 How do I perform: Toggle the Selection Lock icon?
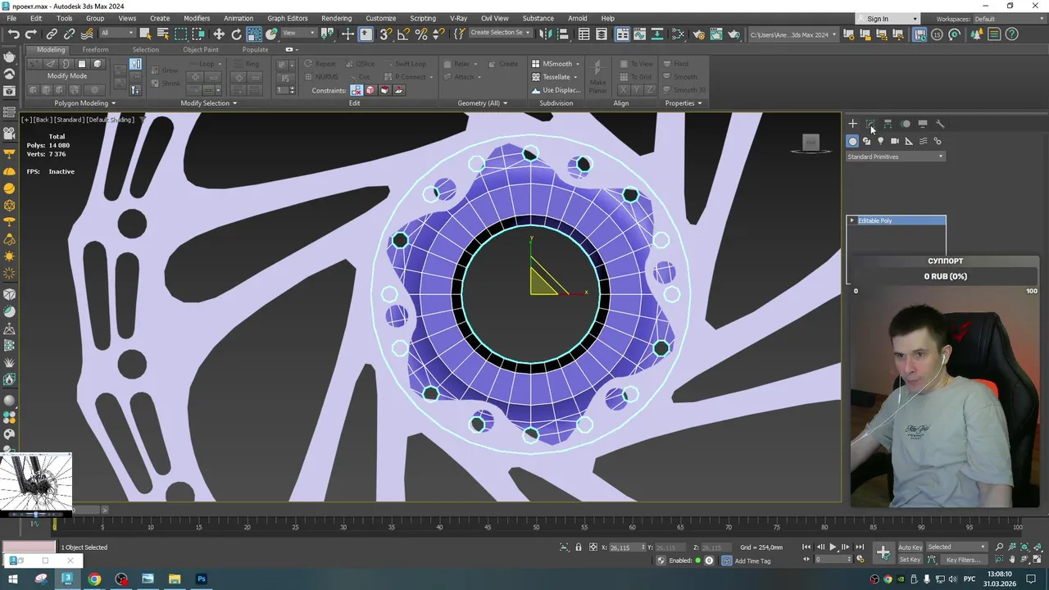(x=579, y=547)
